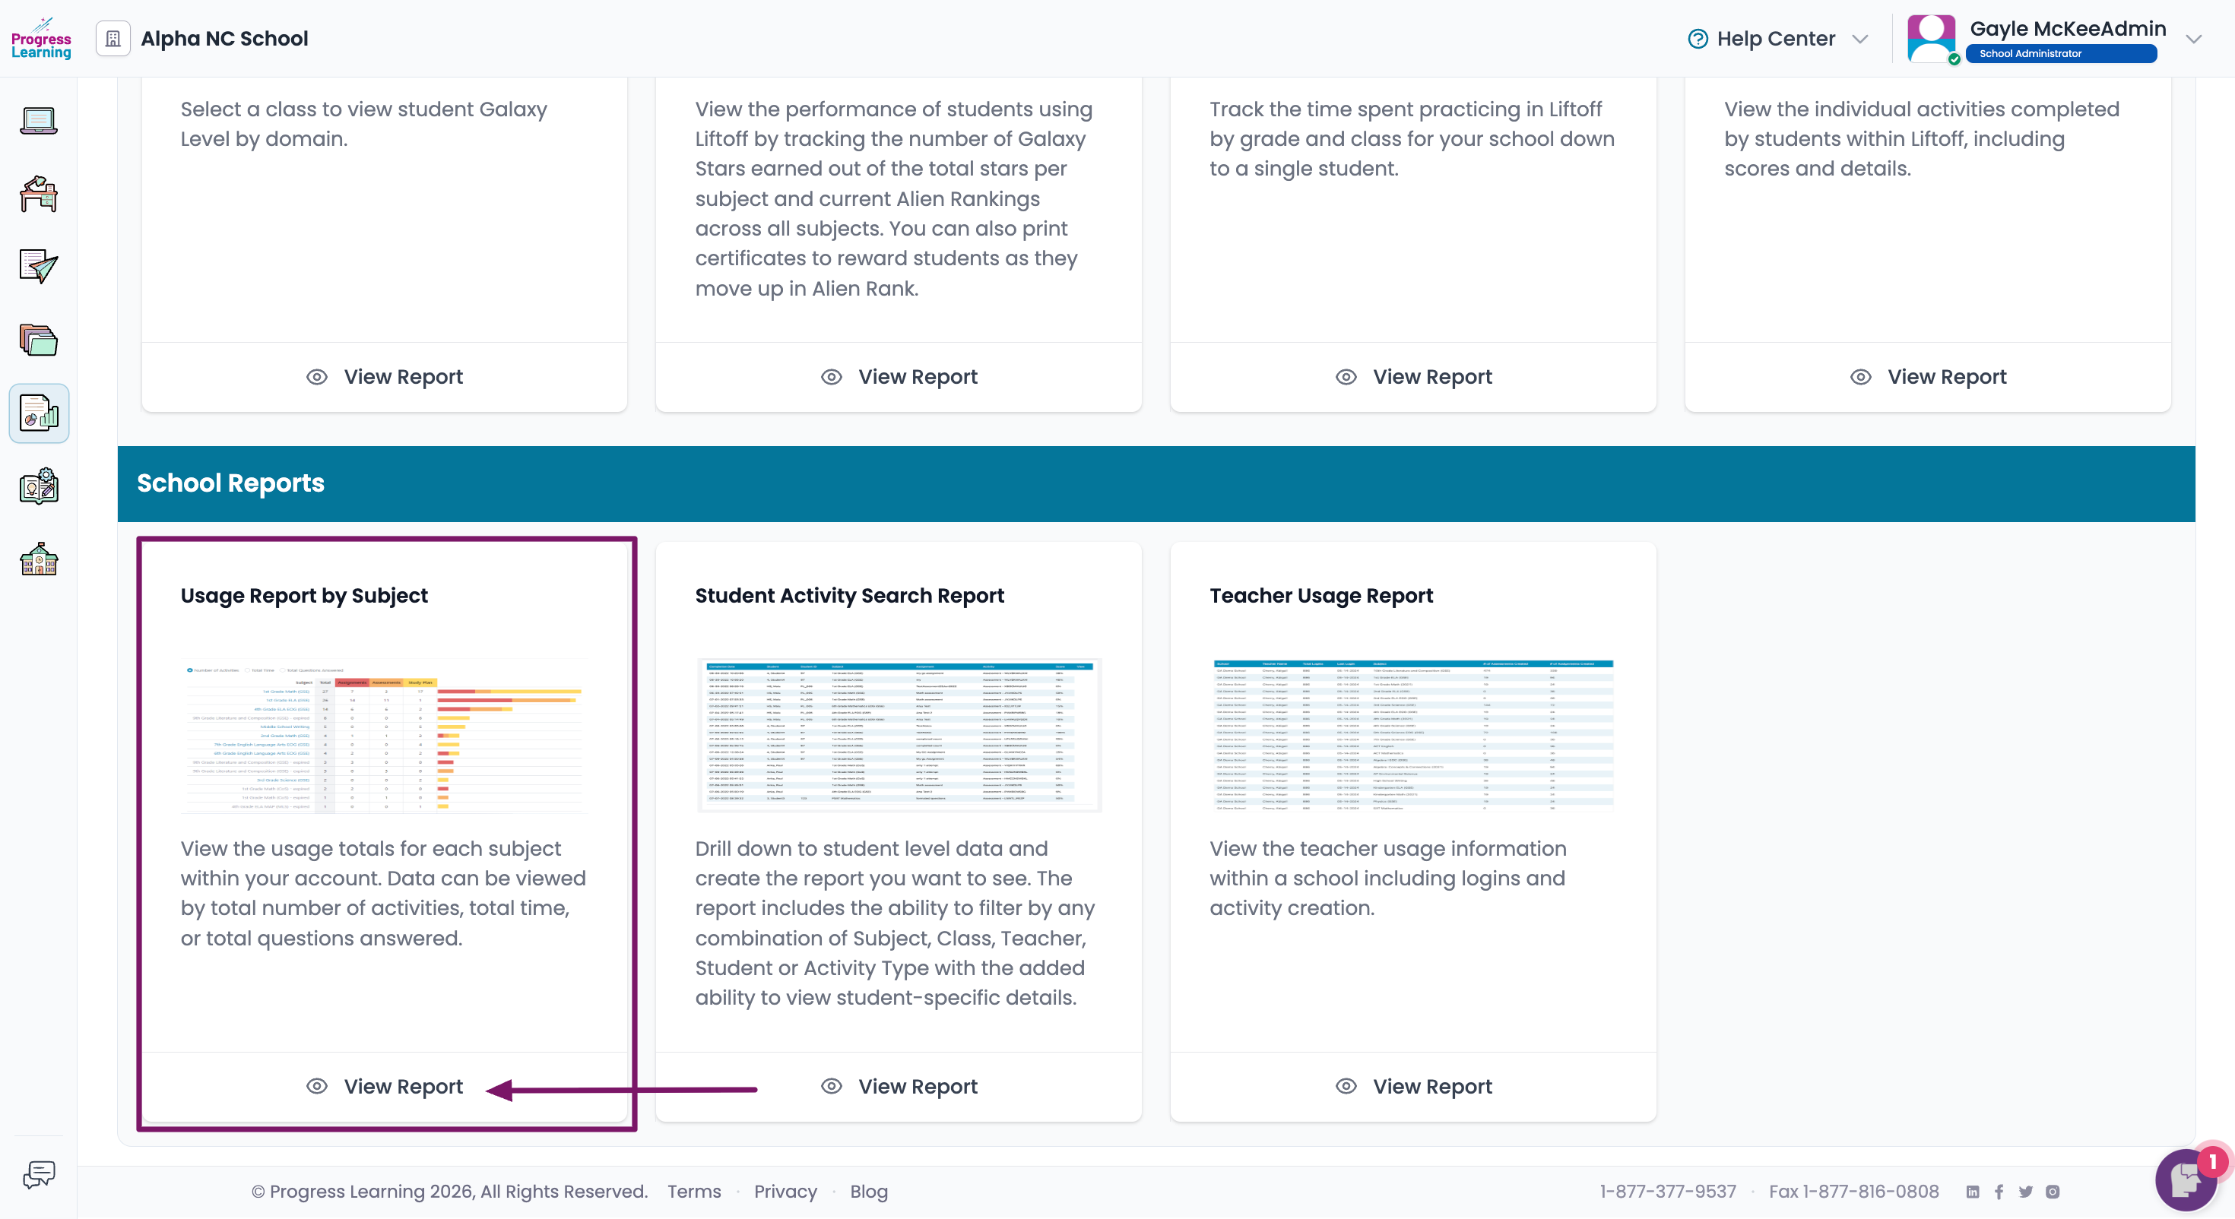2235x1219 pixels.
Task: Open the paper plane assignments icon
Action: tap(39, 266)
